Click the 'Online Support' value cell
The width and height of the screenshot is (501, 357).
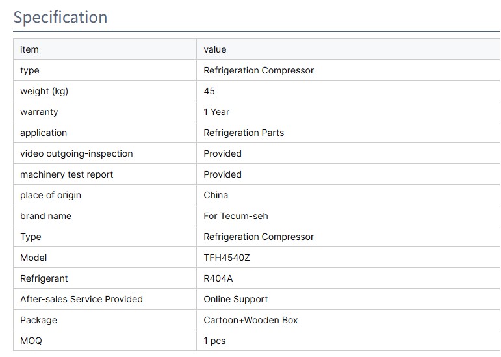click(236, 299)
